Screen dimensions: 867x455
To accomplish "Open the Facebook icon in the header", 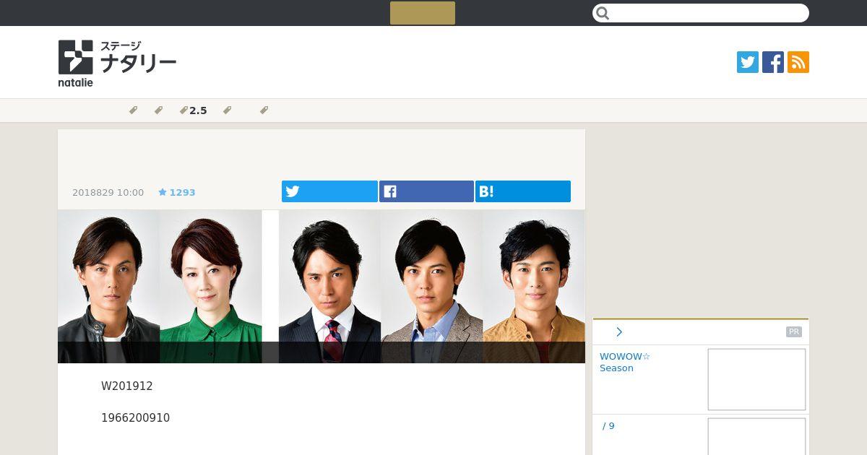I will [x=773, y=62].
